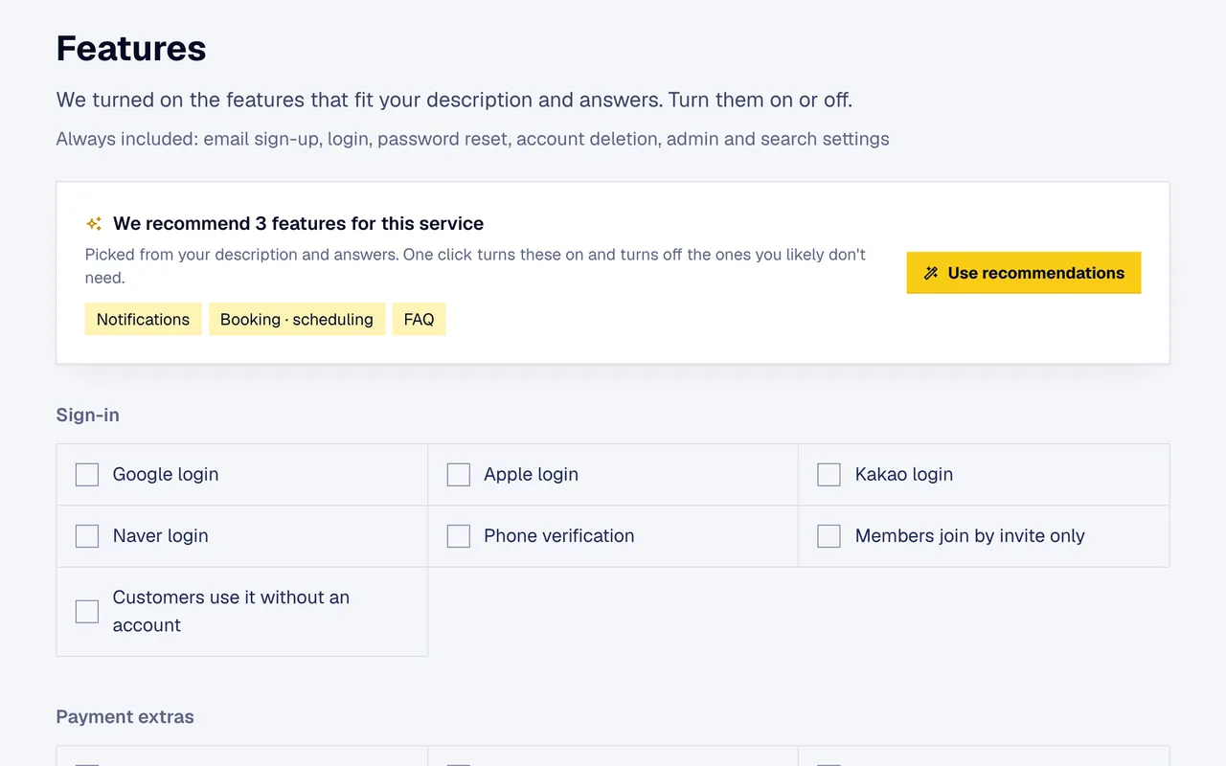Image resolution: width=1226 pixels, height=766 pixels.
Task: Click "We turned on the features" description line
Action: 454,100
